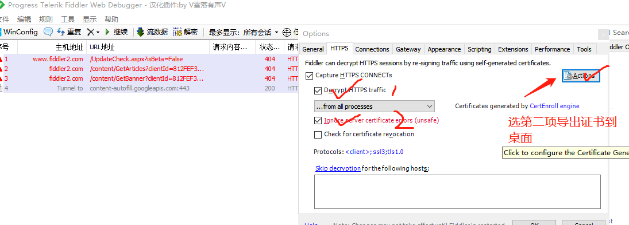
Task: Switch to the Appearance tab
Action: pos(444,49)
